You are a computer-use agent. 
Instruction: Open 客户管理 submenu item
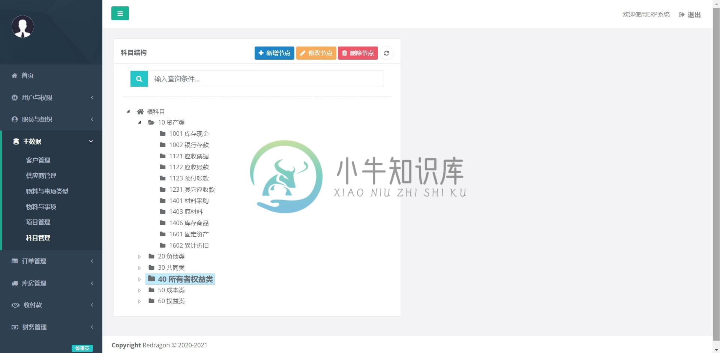[x=38, y=160]
